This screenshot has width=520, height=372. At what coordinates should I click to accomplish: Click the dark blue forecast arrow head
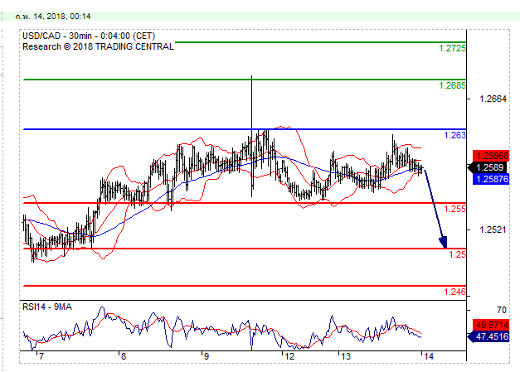point(444,243)
